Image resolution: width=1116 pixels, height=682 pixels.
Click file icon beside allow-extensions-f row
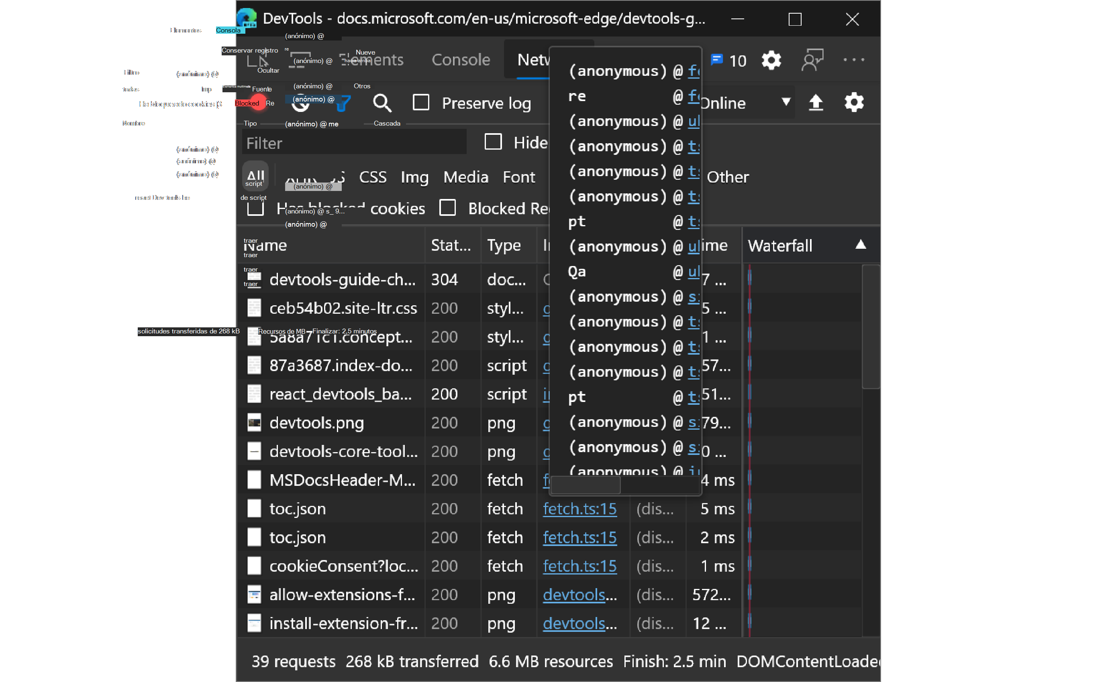pos(254,595)
